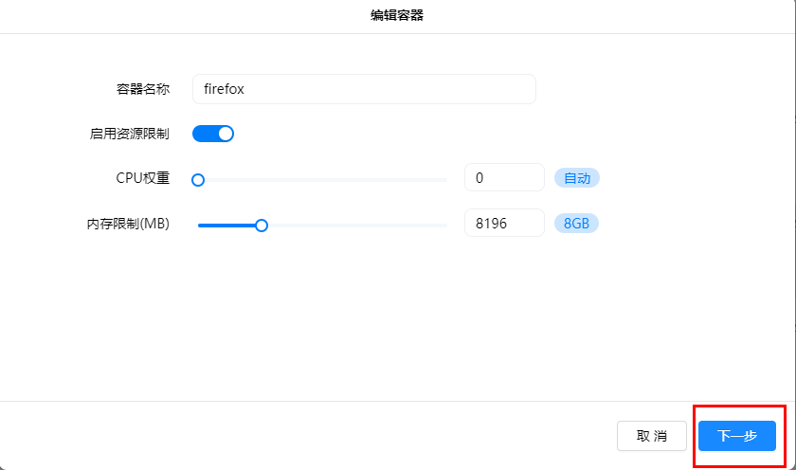Proceed with the 下一步 button
The image size is (796, 470).
[737, 436]
